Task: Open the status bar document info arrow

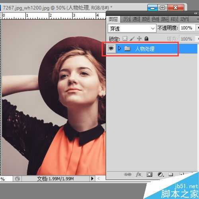Action: [92, 179]
